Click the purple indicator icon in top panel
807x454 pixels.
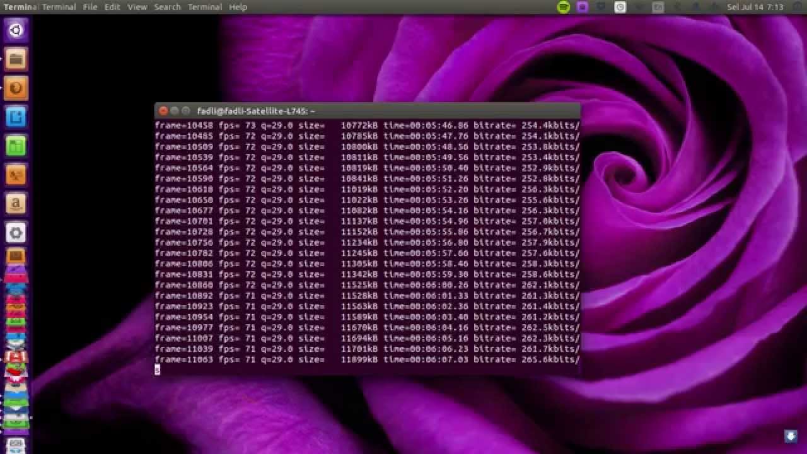pos(583,7)
